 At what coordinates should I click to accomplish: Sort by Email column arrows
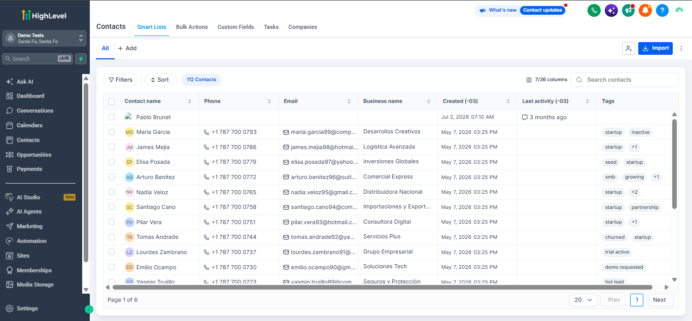349,101
